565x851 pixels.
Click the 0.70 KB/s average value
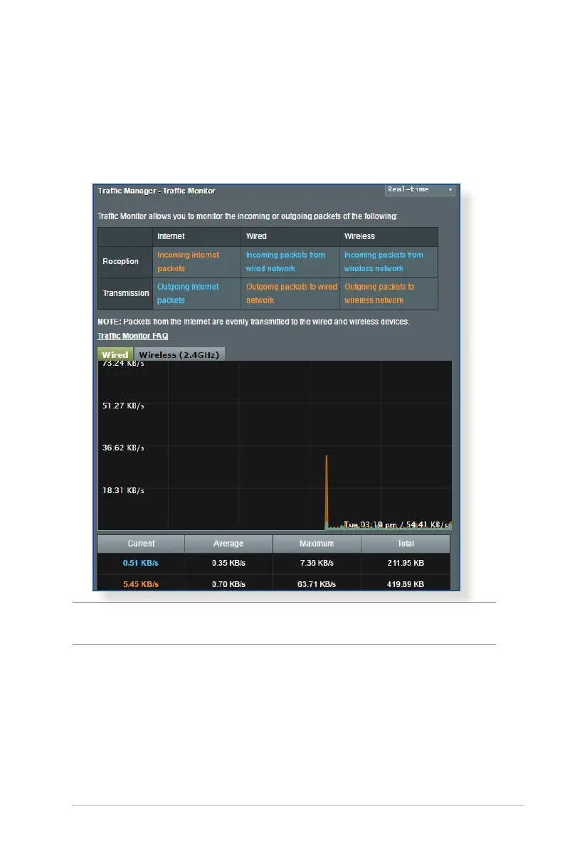click(228, 584)
